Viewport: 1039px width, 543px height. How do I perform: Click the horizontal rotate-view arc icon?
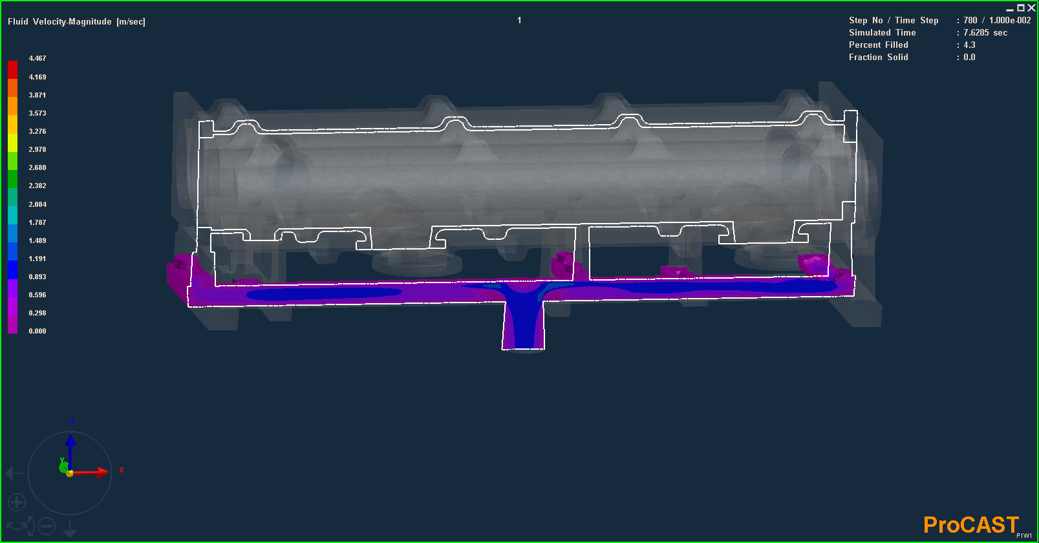(x=18, y=526)
